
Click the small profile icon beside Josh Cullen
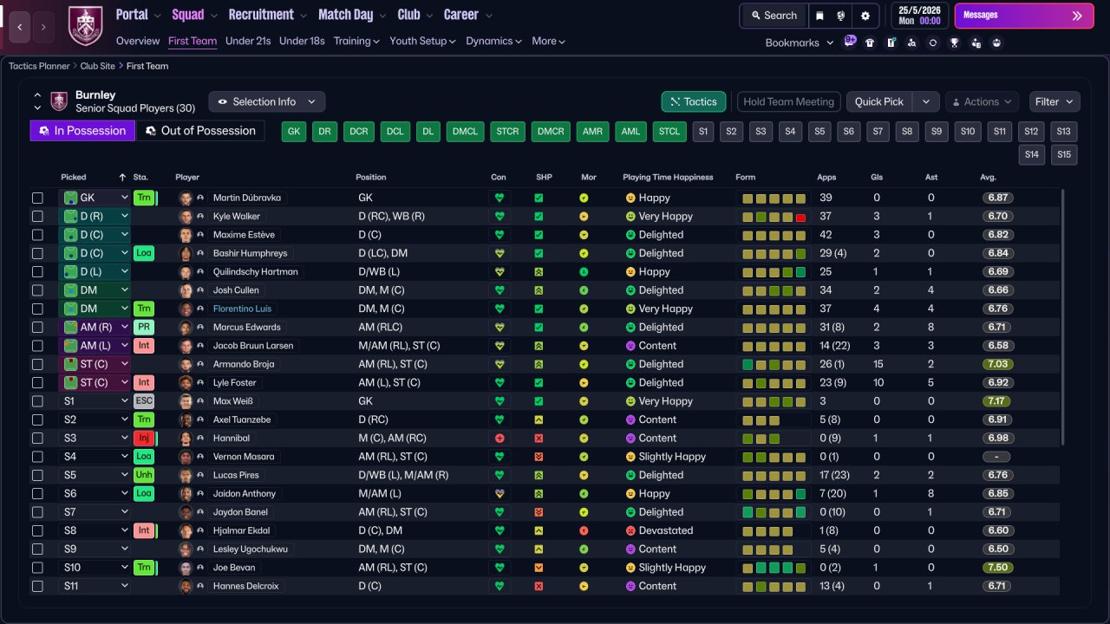tap(201, 290)
